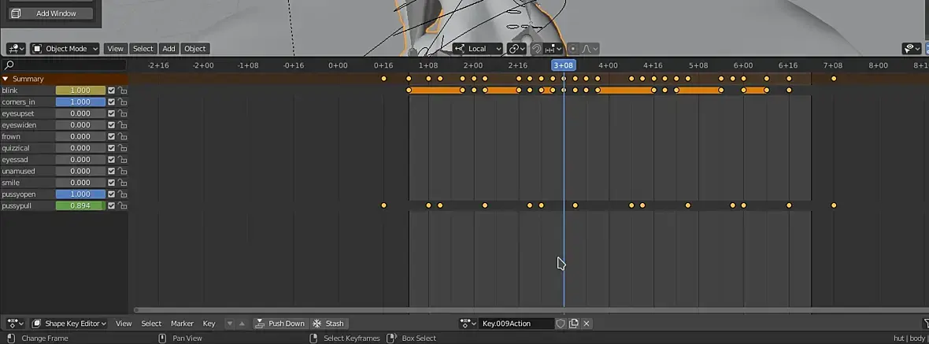The width and height of the screenshot is (929, 344).
Task: Toggle the eyessad channel checkbox
Action: [111, 159]
